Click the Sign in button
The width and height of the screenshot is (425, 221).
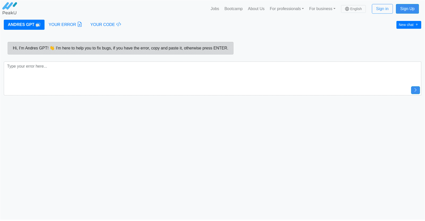coord(382,9)
